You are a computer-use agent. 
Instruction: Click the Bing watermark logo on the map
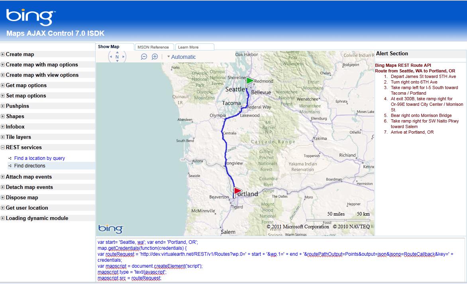pyautogui.click(x=111, y=228)
